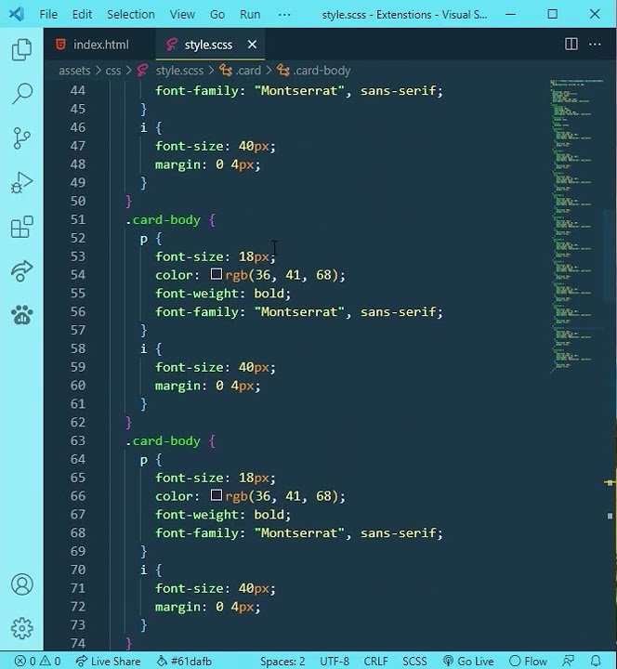Screen dimensions: 617x669
Task: Change file encoding UTF-8
Action: click(335, 661)
